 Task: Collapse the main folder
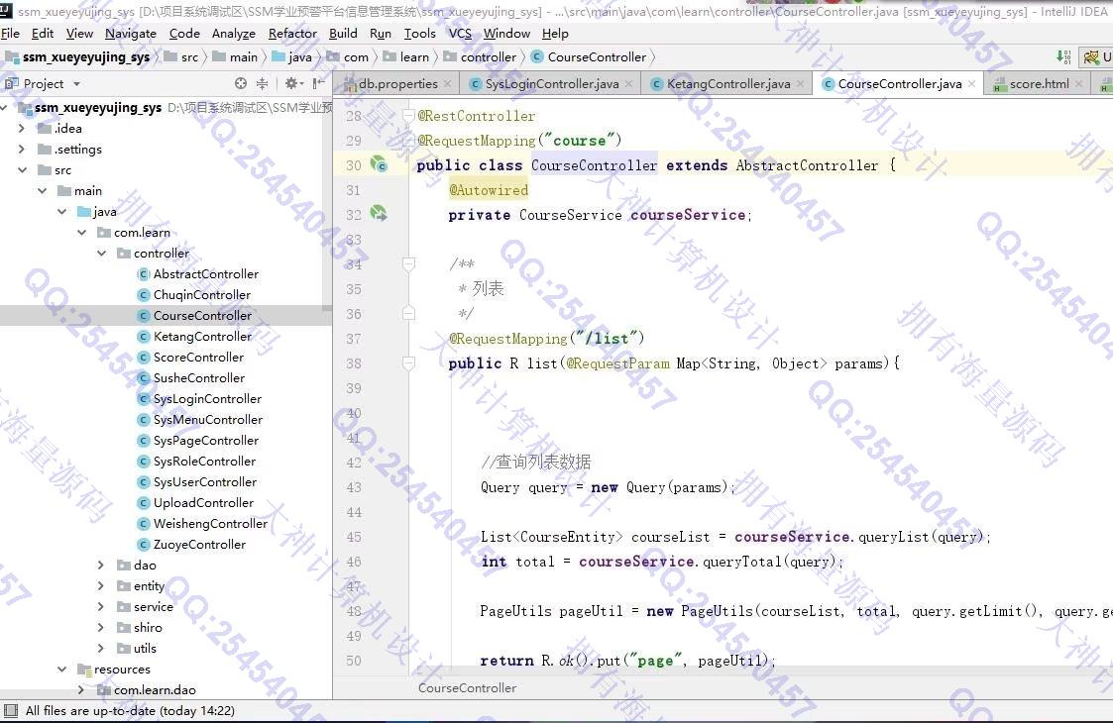[42, 191]
